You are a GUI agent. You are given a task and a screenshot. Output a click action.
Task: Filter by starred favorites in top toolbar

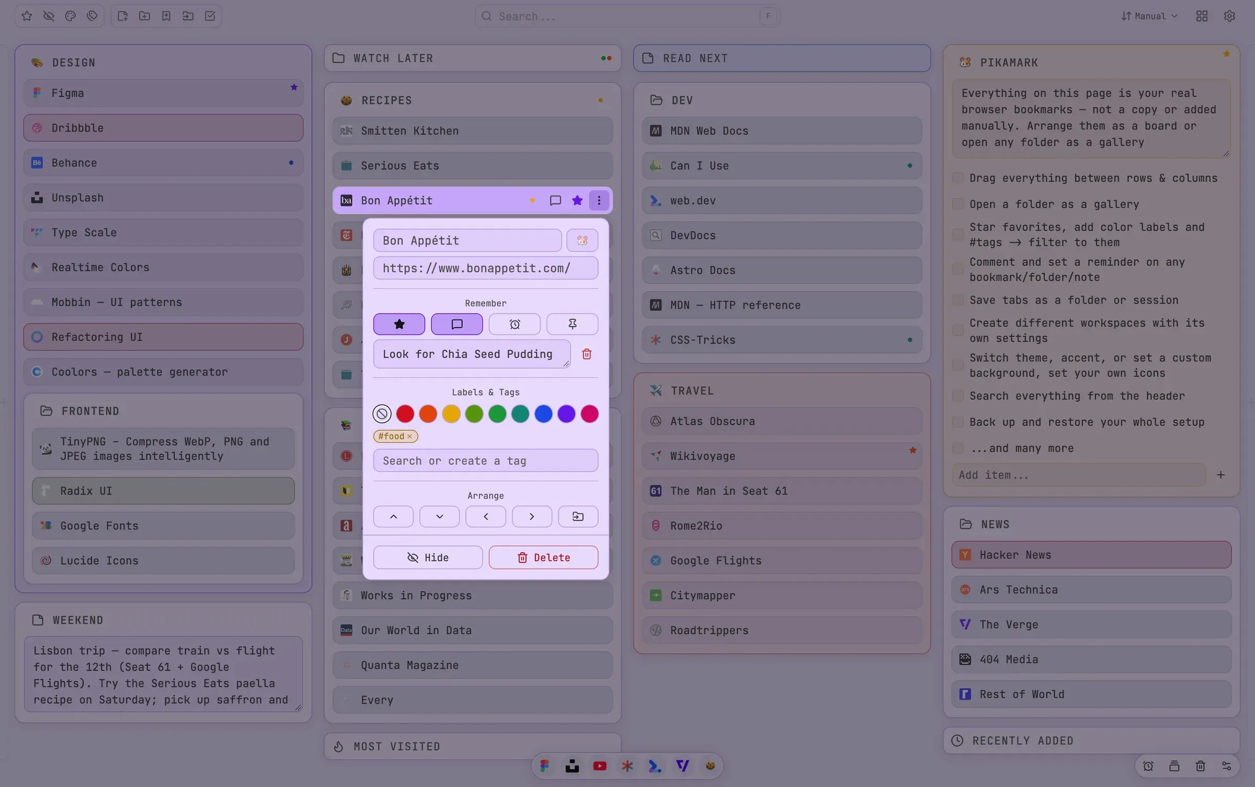tap(27, 16)
